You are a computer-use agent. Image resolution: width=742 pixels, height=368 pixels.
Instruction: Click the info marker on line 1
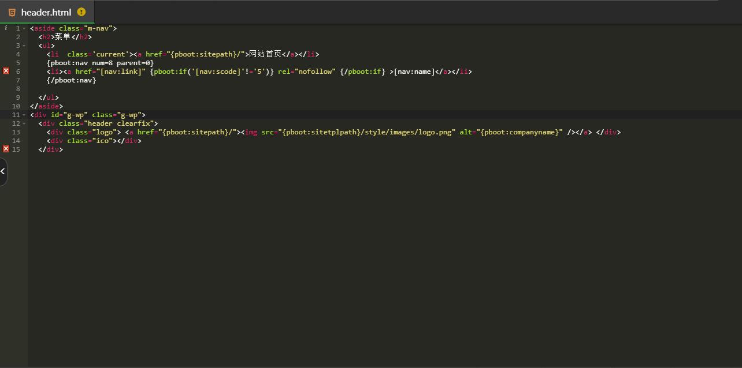click(6, 28)
